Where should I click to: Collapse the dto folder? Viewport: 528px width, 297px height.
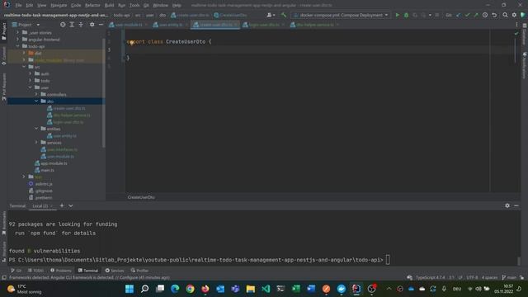pyautogui.click(x=36, y=101)
